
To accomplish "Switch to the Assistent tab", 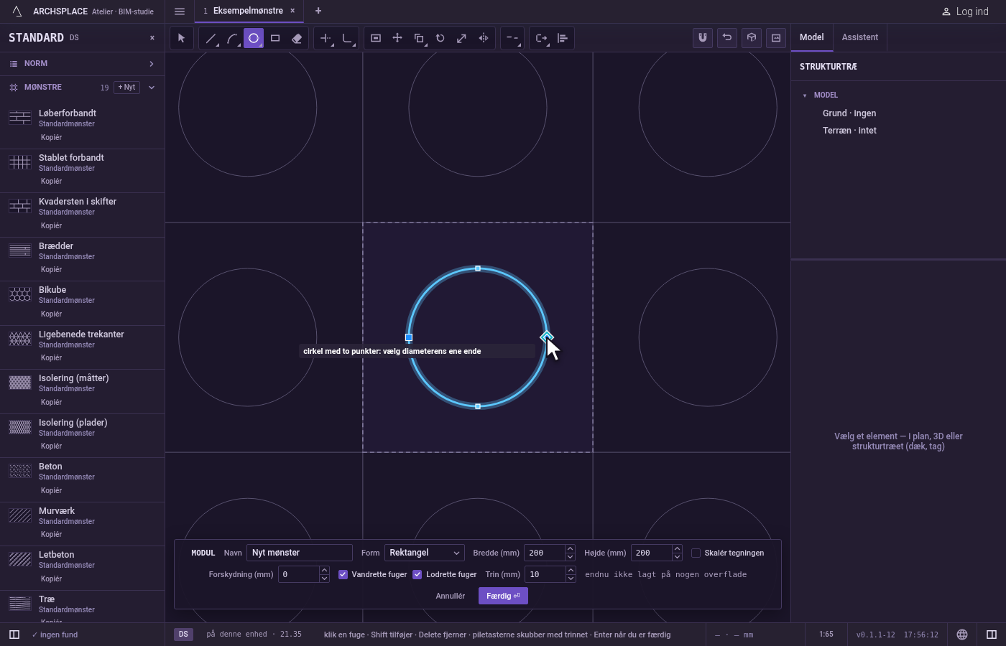I will (x=860, y=37).
